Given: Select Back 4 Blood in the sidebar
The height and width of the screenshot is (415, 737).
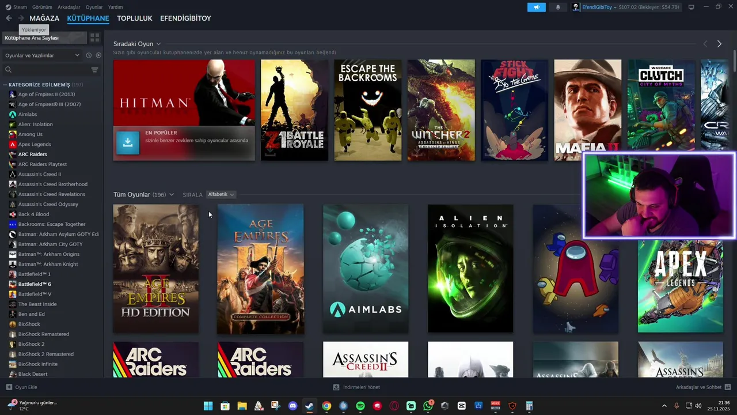Looking at the screenshot, I should coord(33,214).
